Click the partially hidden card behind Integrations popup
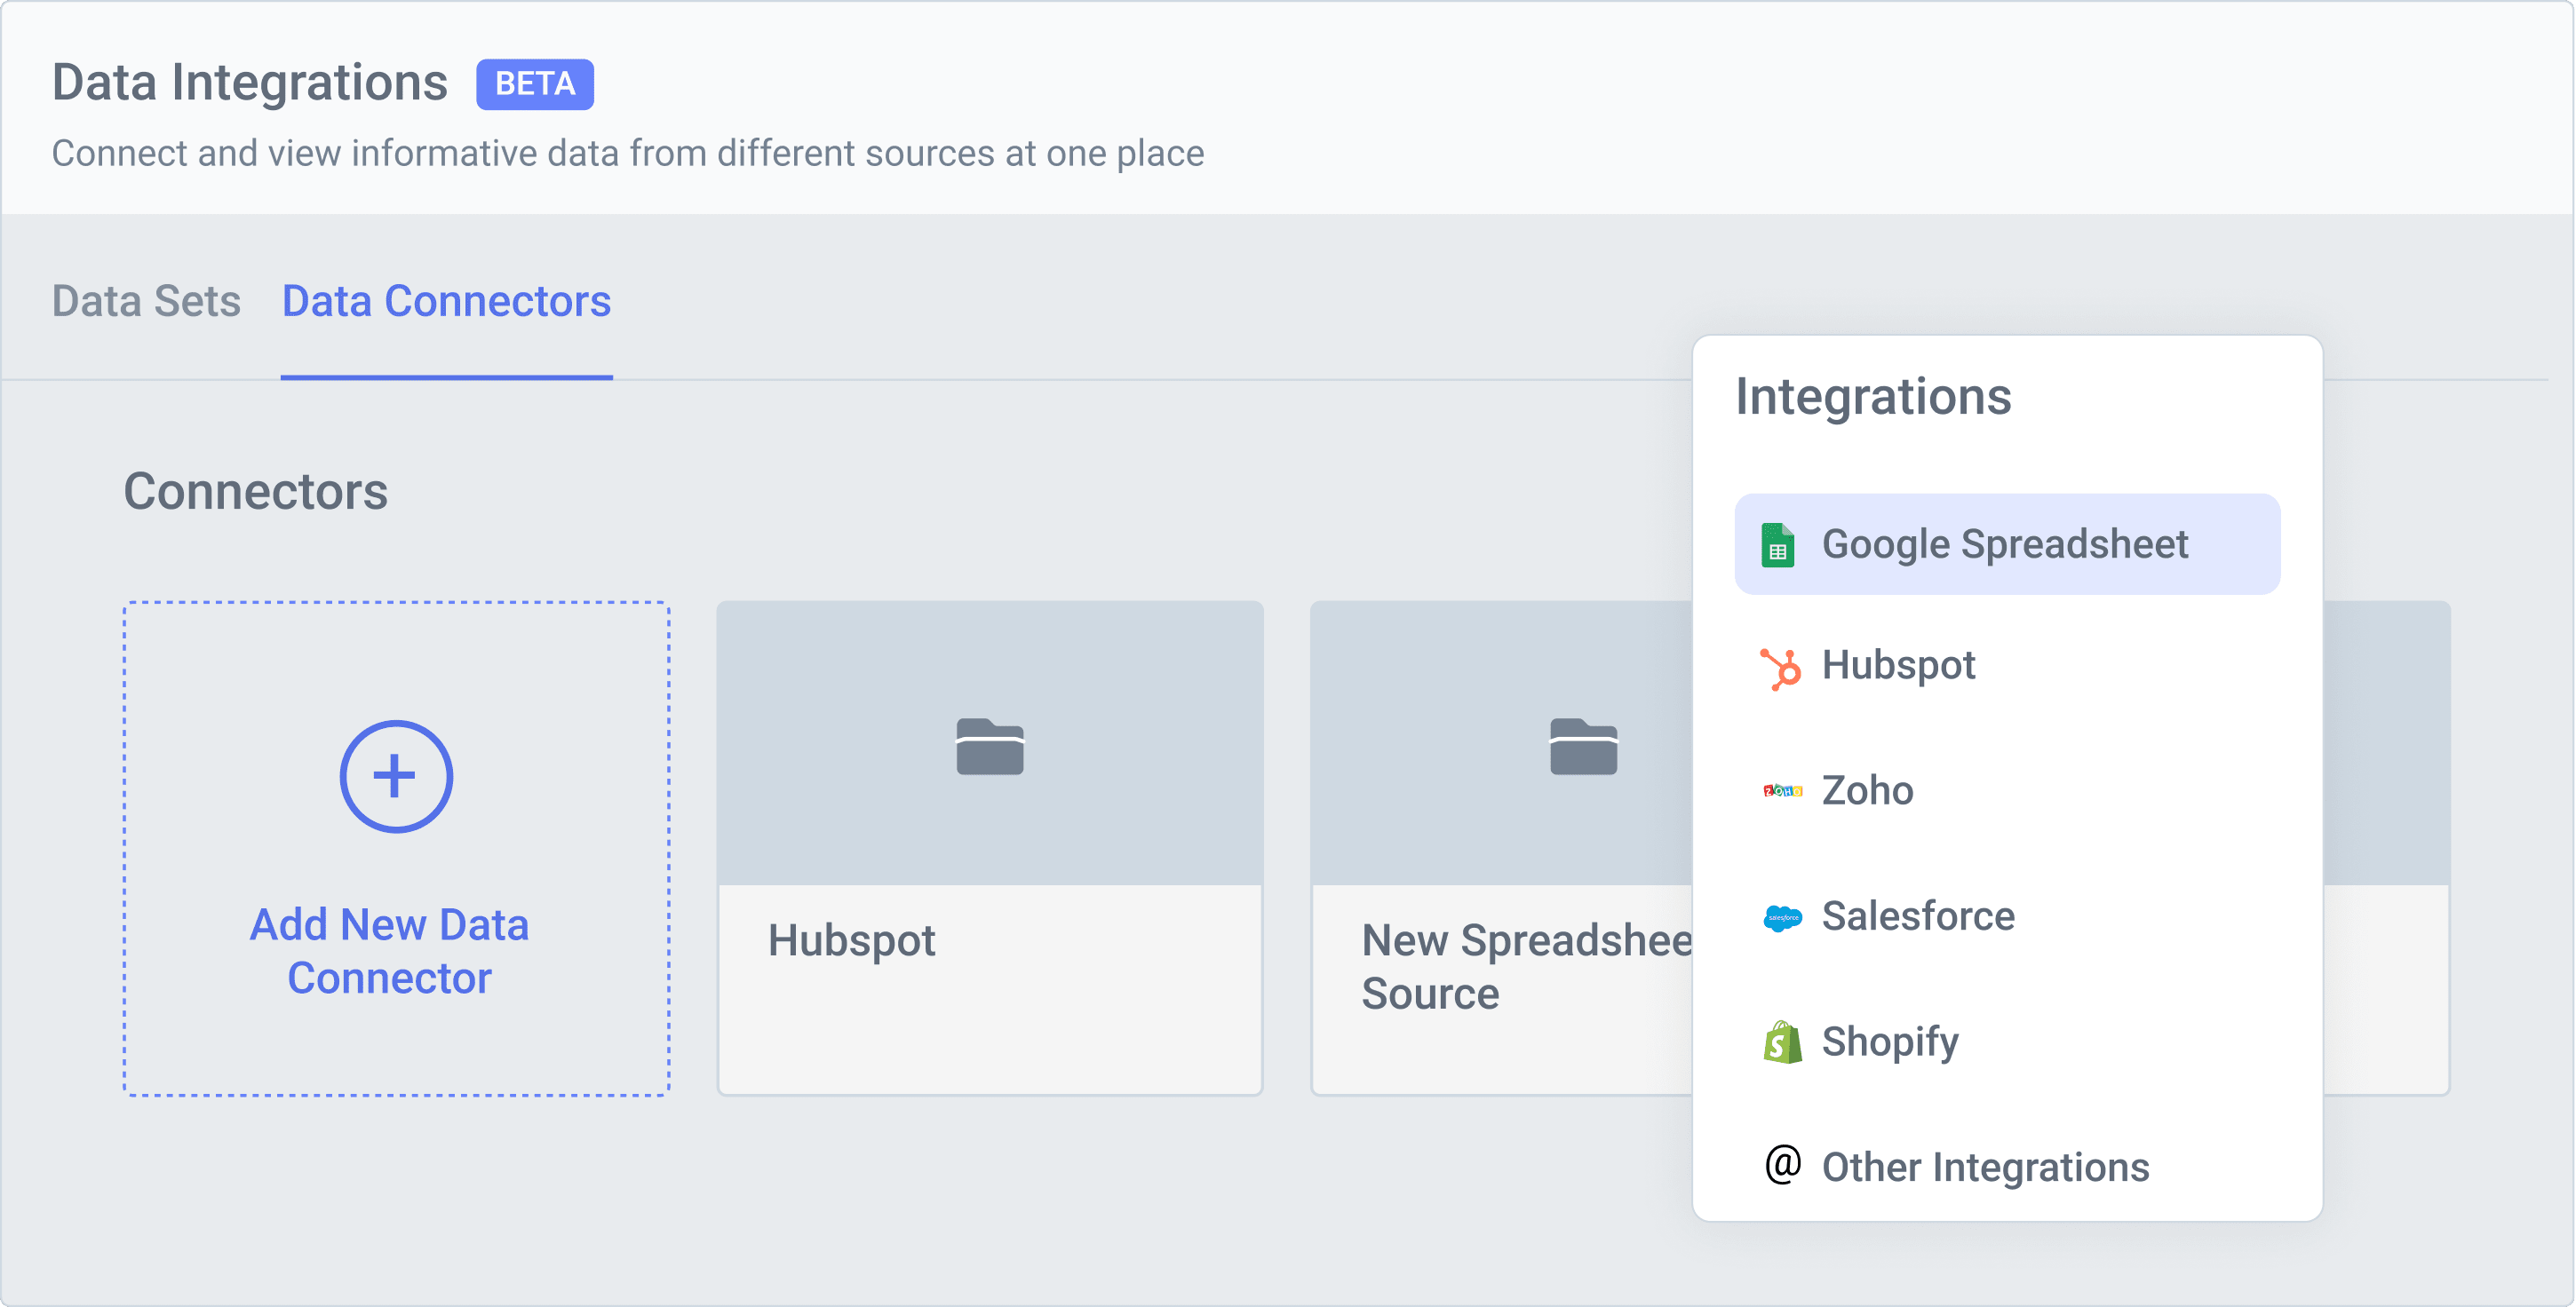The width and height of the screenshot is (2576, 1307). [x=2386, y=847]
